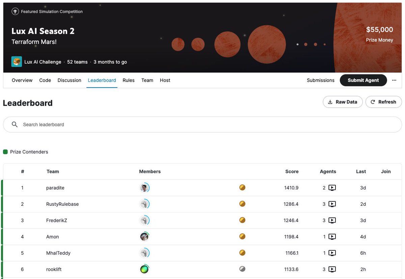Image resolution: width=405 pixels, height=279 pixels.
Task: Click the Join column header
Action: coord(386,172)
